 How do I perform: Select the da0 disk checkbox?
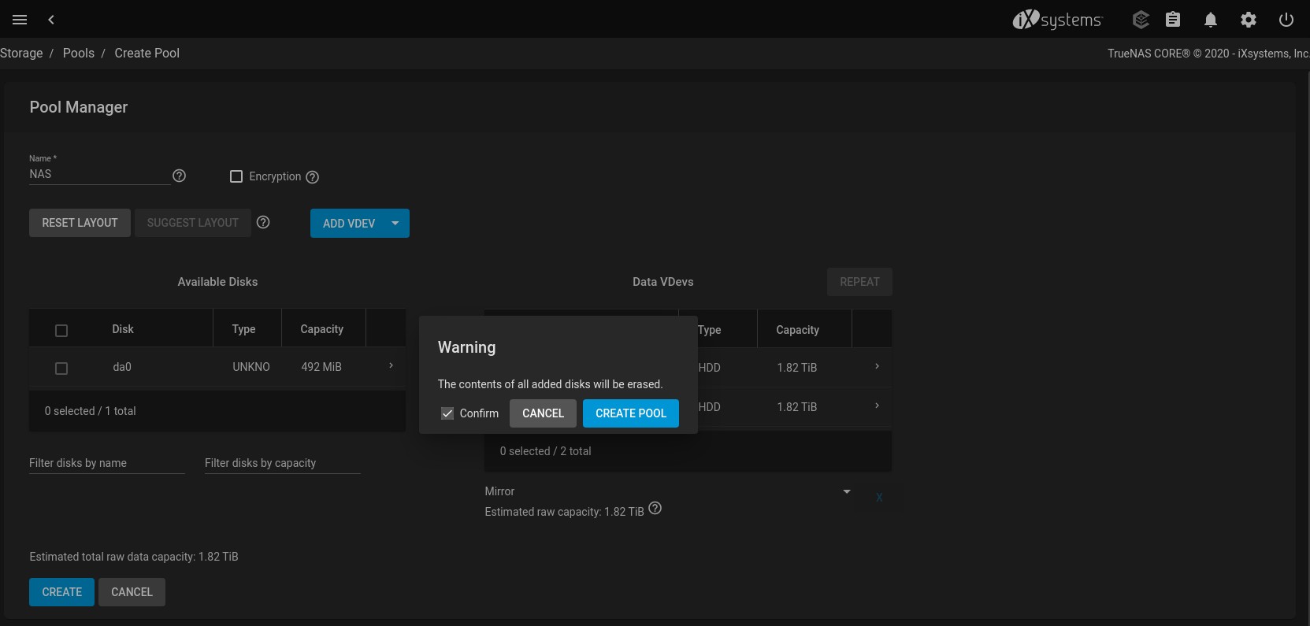(61, 368)
